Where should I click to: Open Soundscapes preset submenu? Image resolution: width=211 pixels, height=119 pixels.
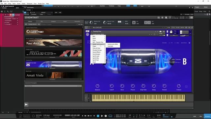click(x=99, y=54)
